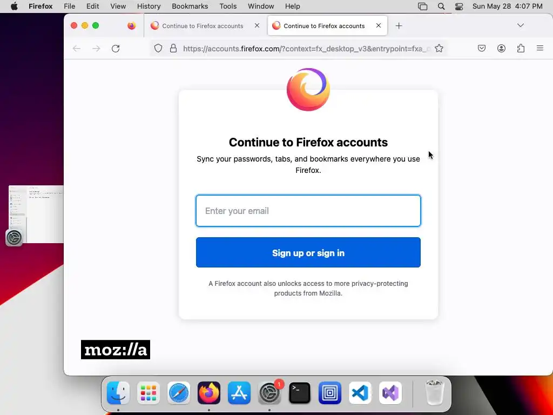Open the Help menu

pos(293,6)
